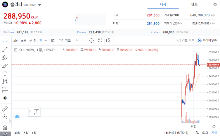Select the 4시간 interval
This screenshot has height=136, width=220.
coord(33,40)
